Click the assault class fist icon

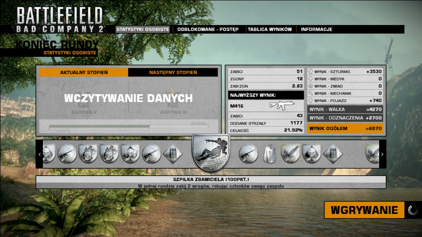pos(311,72)
